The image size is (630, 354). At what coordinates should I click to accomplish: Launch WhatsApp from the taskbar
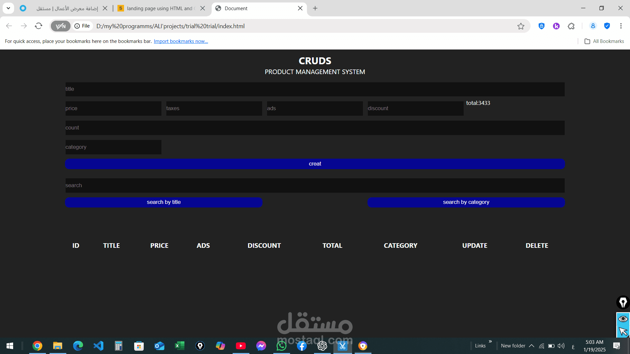(x=282, y=345)
